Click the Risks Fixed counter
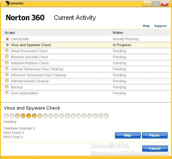This screenshot has width=172, height=159. pyautogui.click(x=13, y=137)
